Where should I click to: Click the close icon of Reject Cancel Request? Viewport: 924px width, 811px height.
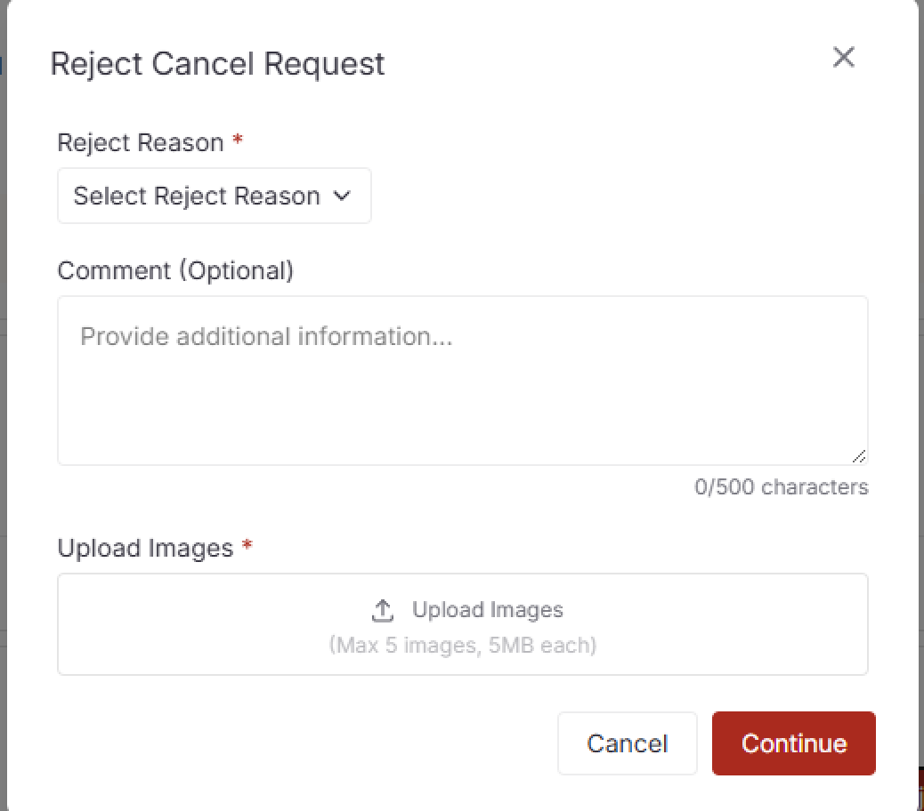pos(843,57)
